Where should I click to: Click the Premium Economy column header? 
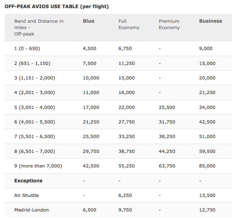pyautogui.click(x=169, y=24)
